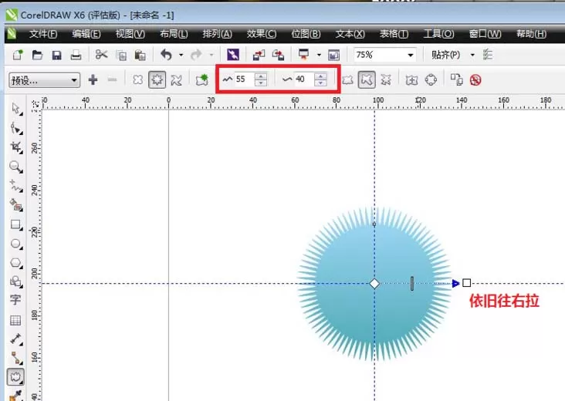This screenshot has height=401, width=565.
Task: Open the 位图(B) menu
Action: pos(306,34)
